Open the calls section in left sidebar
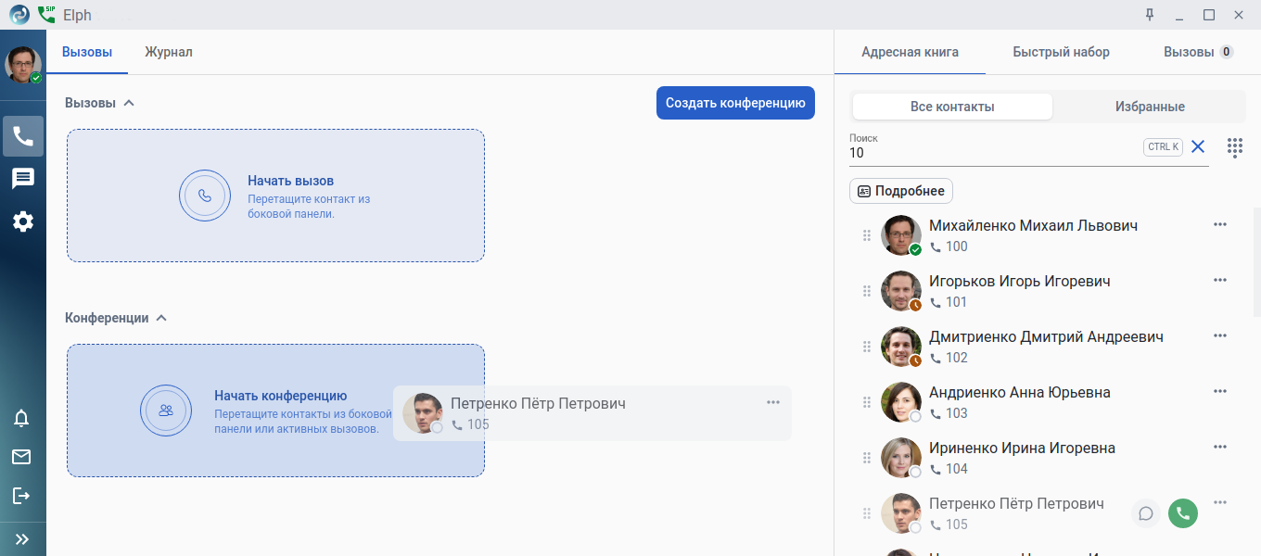 (23, 136)
